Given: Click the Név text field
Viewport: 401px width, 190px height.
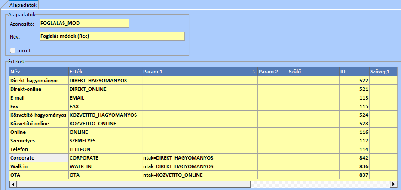Looking at the screenshot, I should [112, 36].
